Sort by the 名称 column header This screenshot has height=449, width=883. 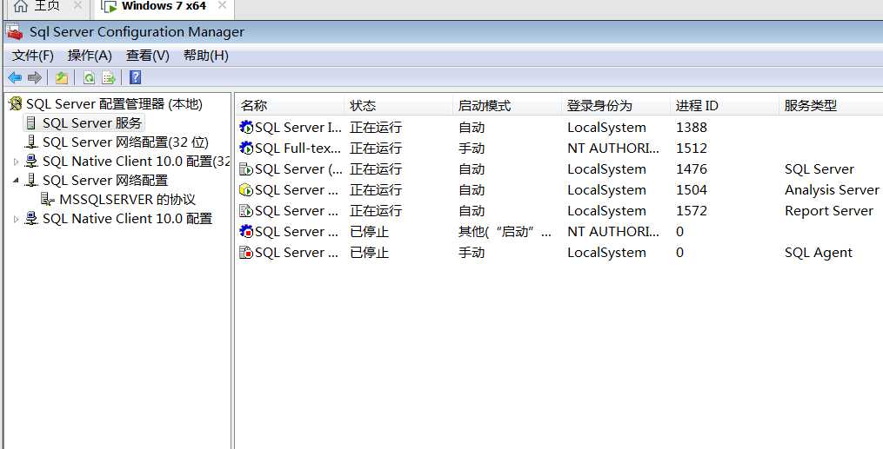pos(290,105)
